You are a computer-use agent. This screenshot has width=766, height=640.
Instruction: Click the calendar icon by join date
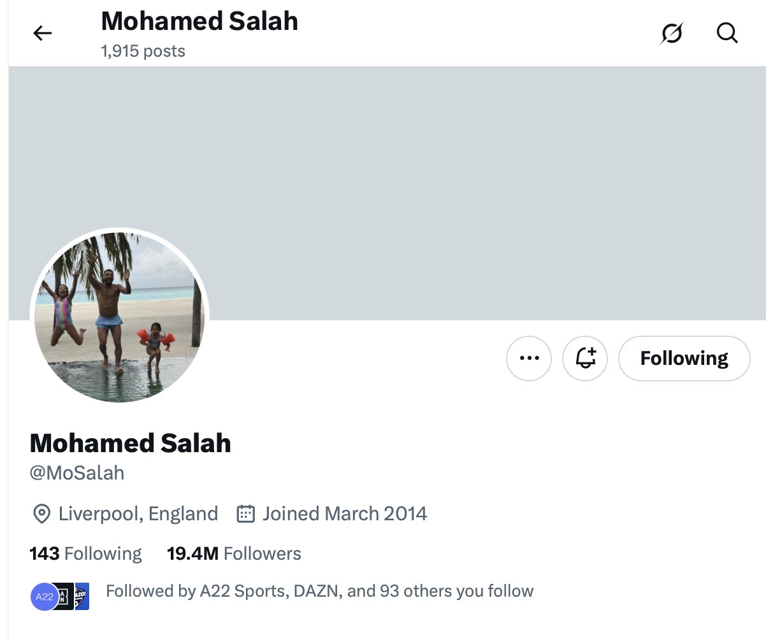tap(245, 514)
